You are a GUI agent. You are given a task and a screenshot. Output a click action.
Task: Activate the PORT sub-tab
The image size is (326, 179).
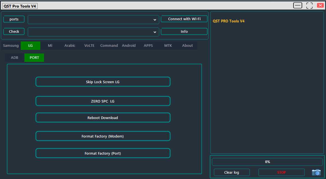[34, 57]
